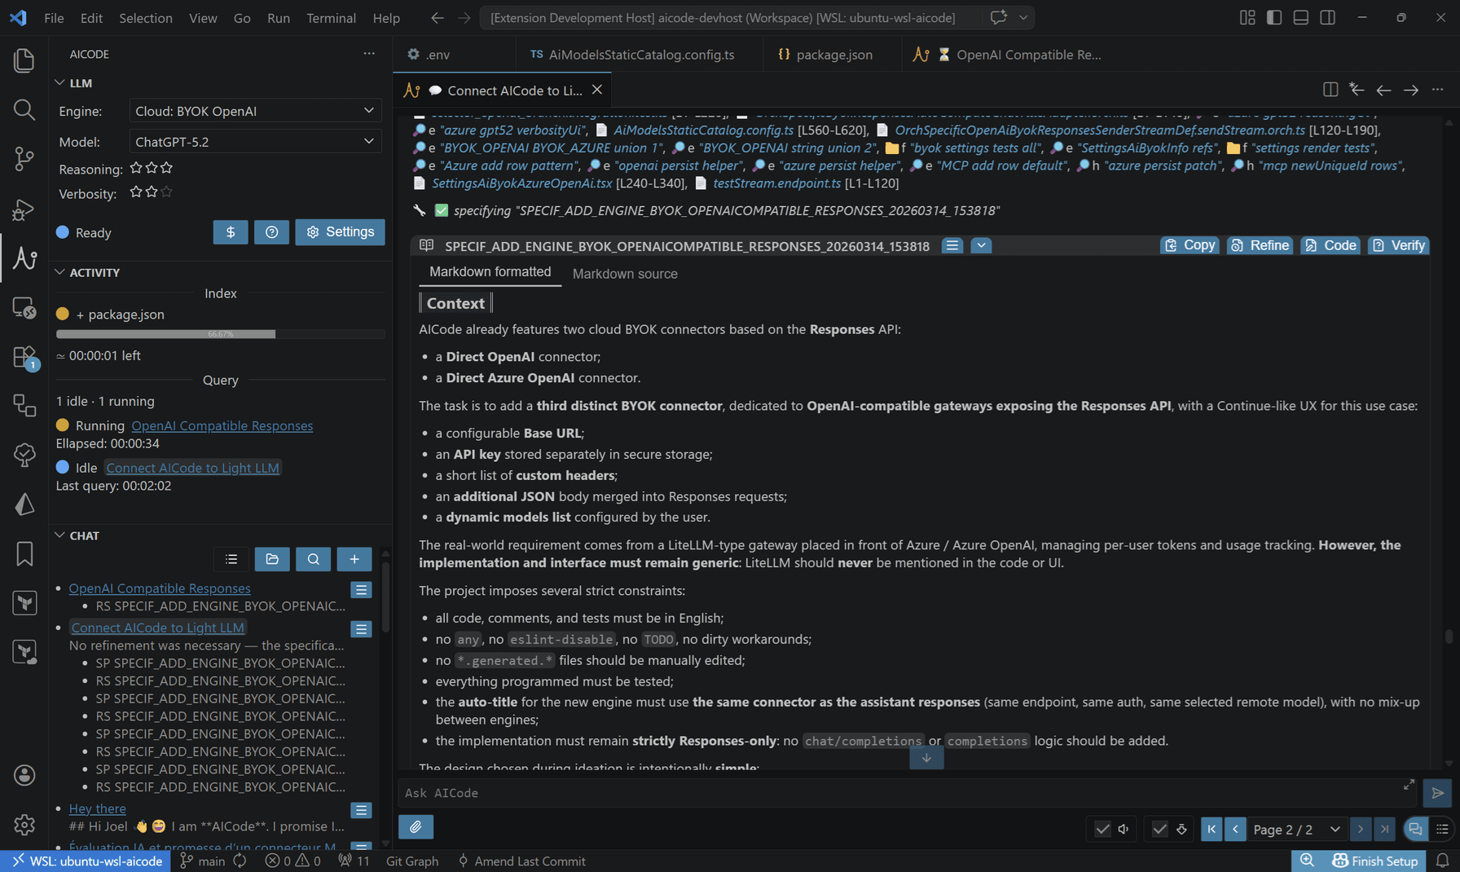The height and width of the screenshot is (872, 1460).
Task: Click the package.json index progress bar
Action: [220, 334]
